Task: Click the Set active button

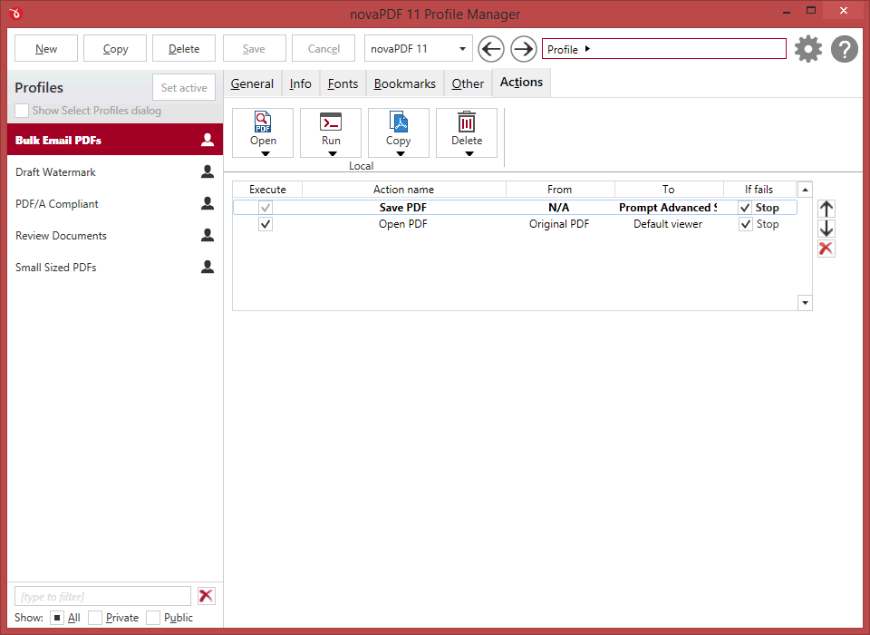Action: point(184,87)
